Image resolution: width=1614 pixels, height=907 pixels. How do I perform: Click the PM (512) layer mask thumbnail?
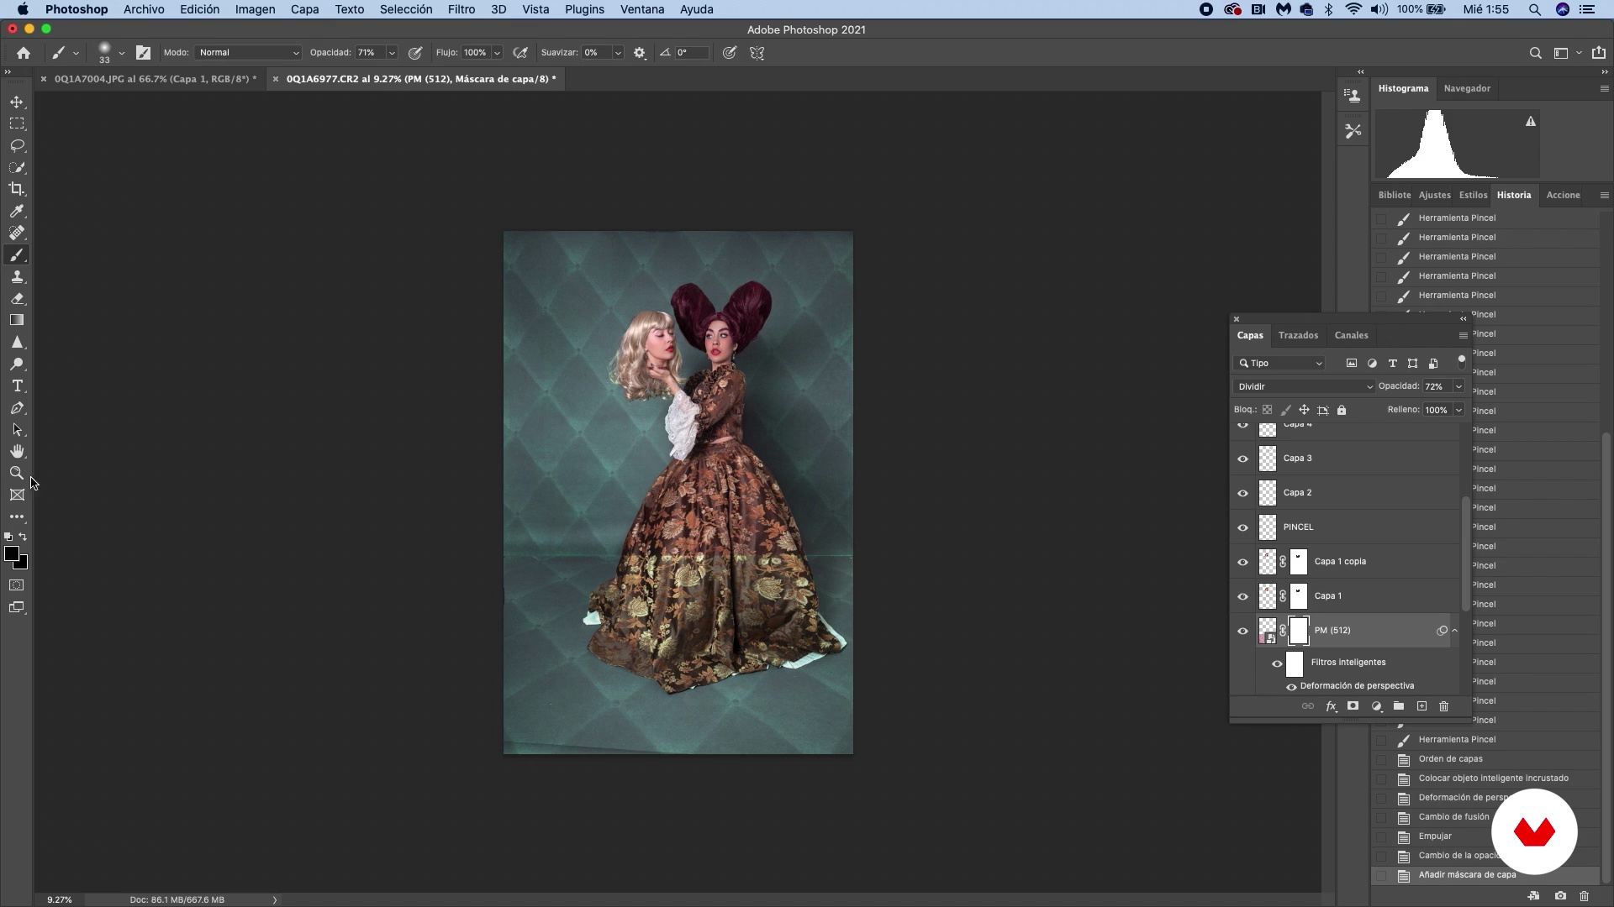point(1299,631)
